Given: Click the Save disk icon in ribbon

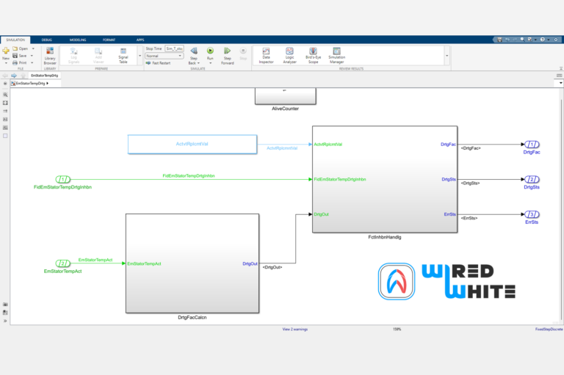Looking at the screenshot, I should tap(15, 56).
